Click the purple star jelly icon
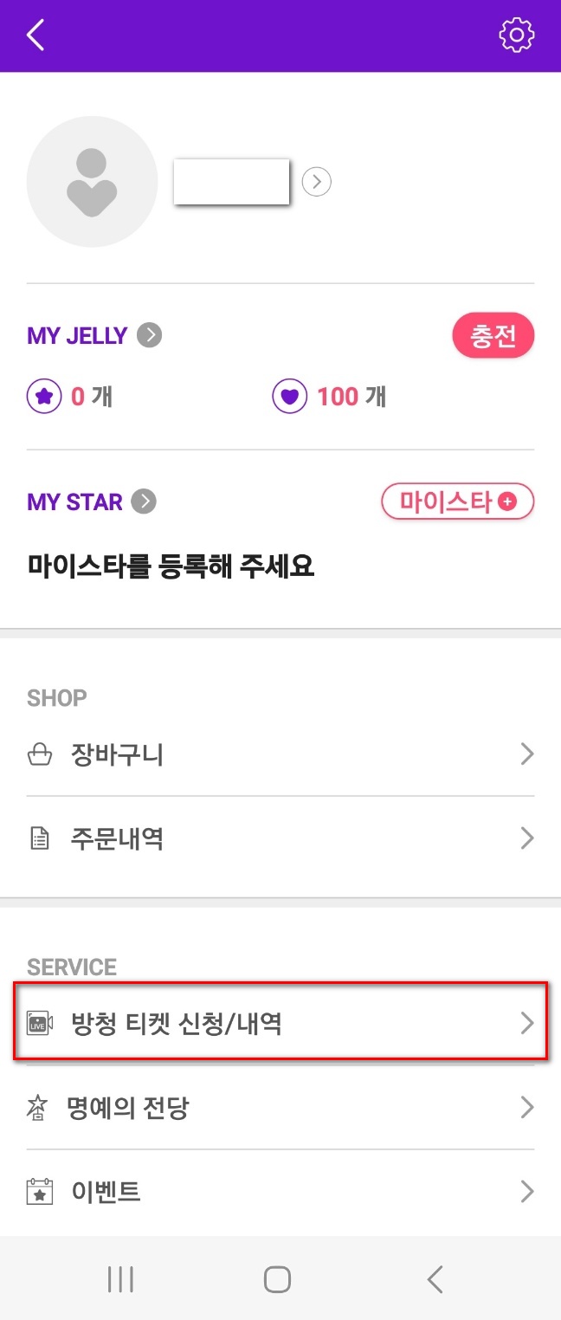Viewport: 561px width, 1320px height. click(43, 396)
